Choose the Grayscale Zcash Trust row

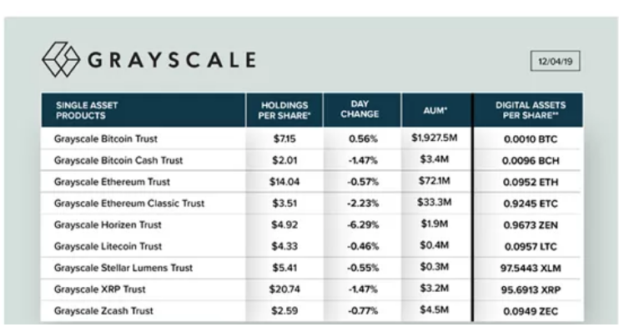312,311
